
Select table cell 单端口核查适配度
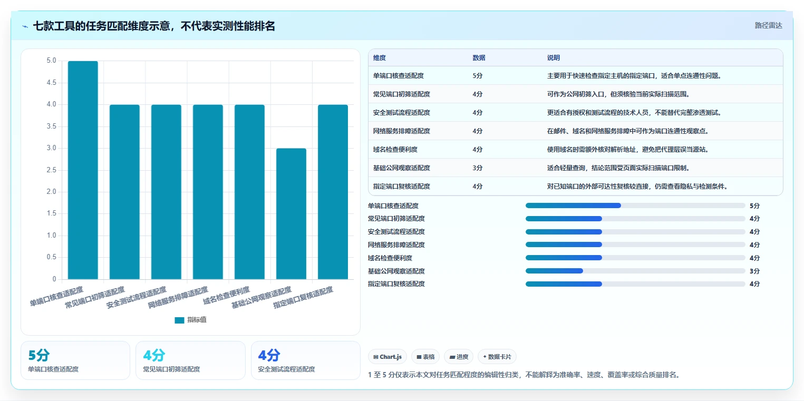[x=399, y=76]
